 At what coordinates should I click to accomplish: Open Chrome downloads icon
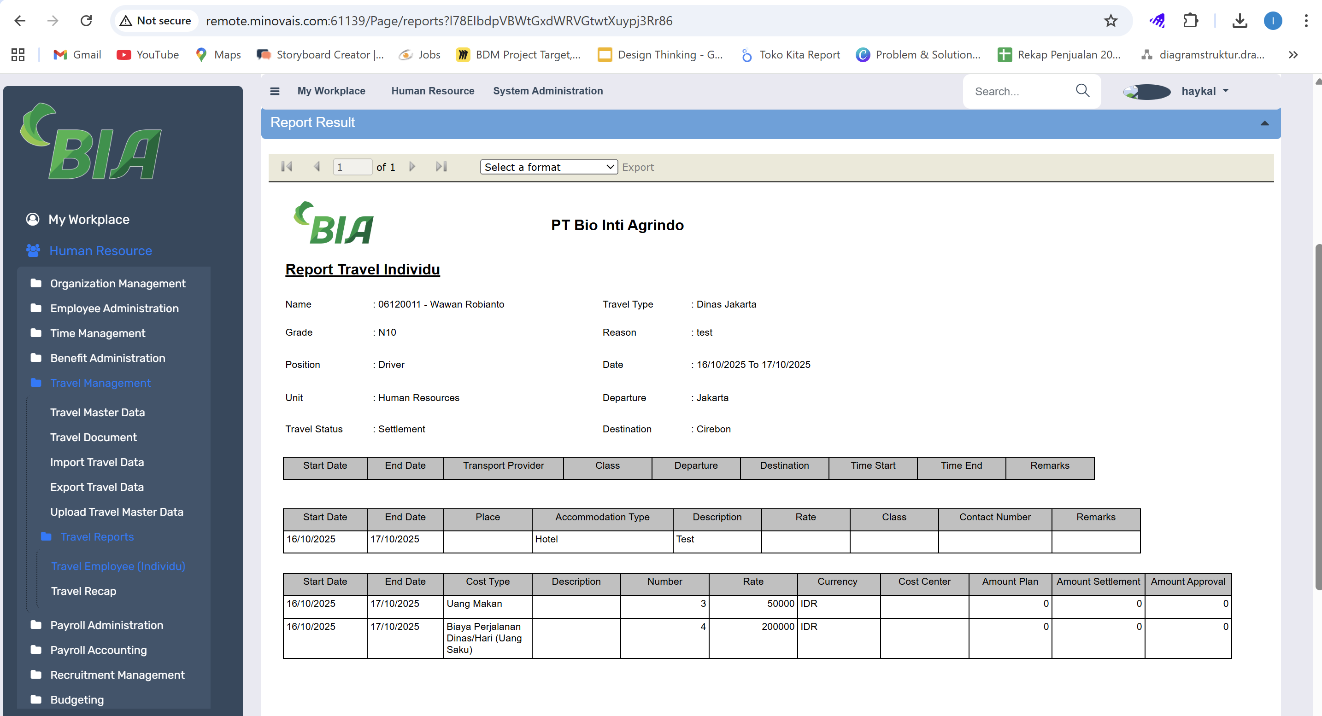pos(1240,21)
